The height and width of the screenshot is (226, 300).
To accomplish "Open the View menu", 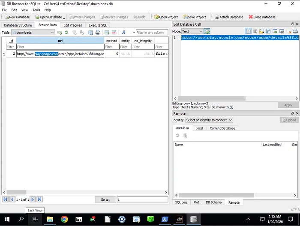I will [24, 10].
